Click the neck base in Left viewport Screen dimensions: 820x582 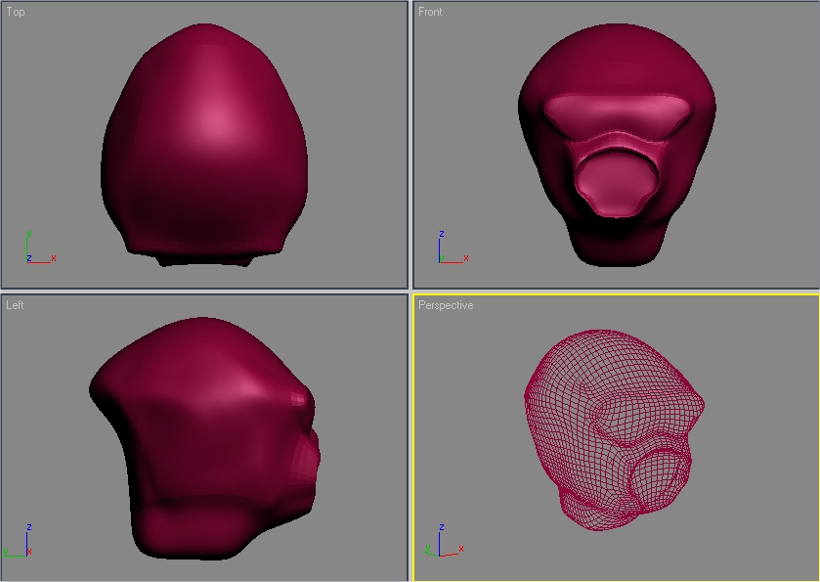(194, 528)
